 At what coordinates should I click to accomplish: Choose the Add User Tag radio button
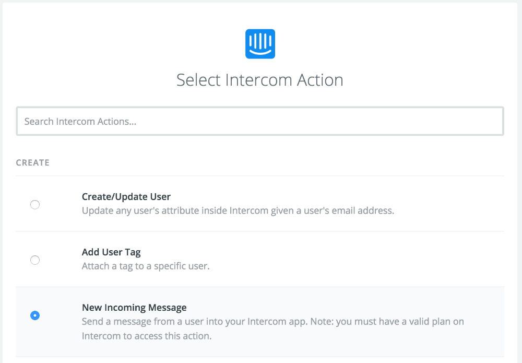[x=35, y=260]
